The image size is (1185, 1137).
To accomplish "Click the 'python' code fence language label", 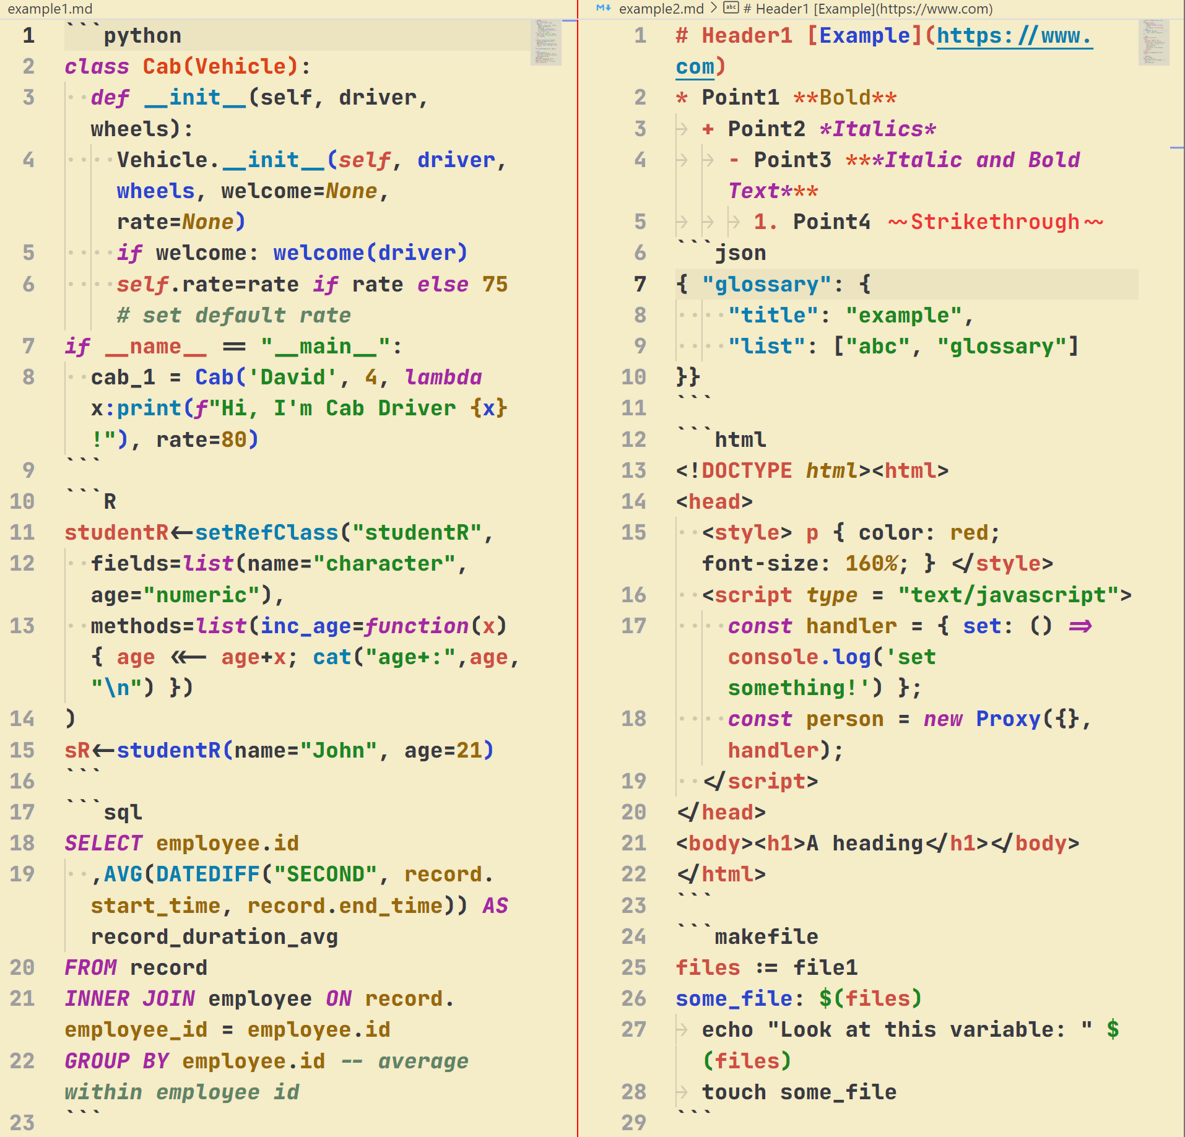I will click(142, 35).
